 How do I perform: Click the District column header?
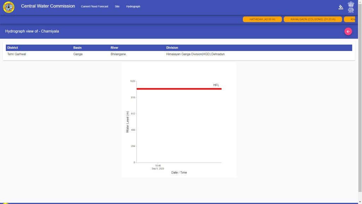tap(13, 47)
